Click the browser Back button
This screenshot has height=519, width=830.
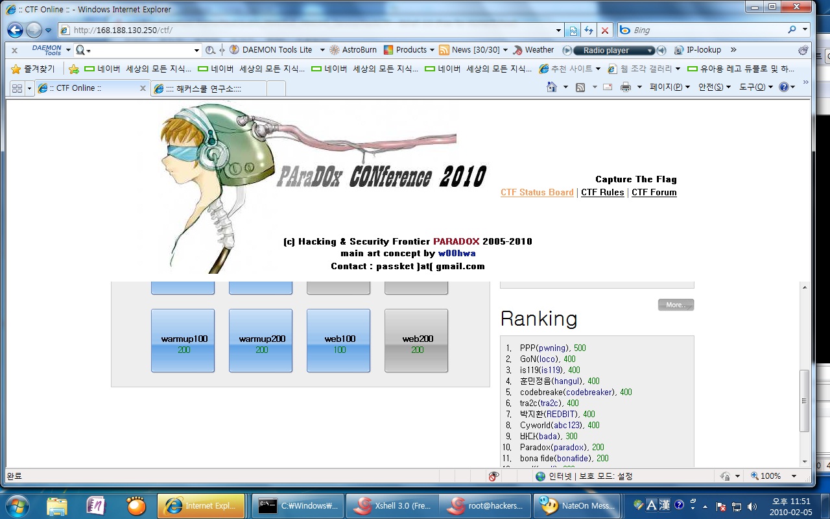click(x=15, y=30)
